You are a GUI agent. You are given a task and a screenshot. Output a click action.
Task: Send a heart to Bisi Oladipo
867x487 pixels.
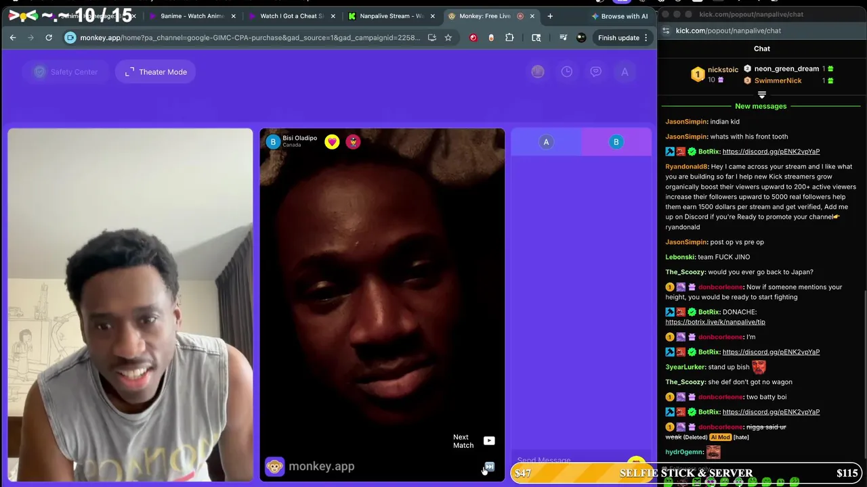(332, 141)
